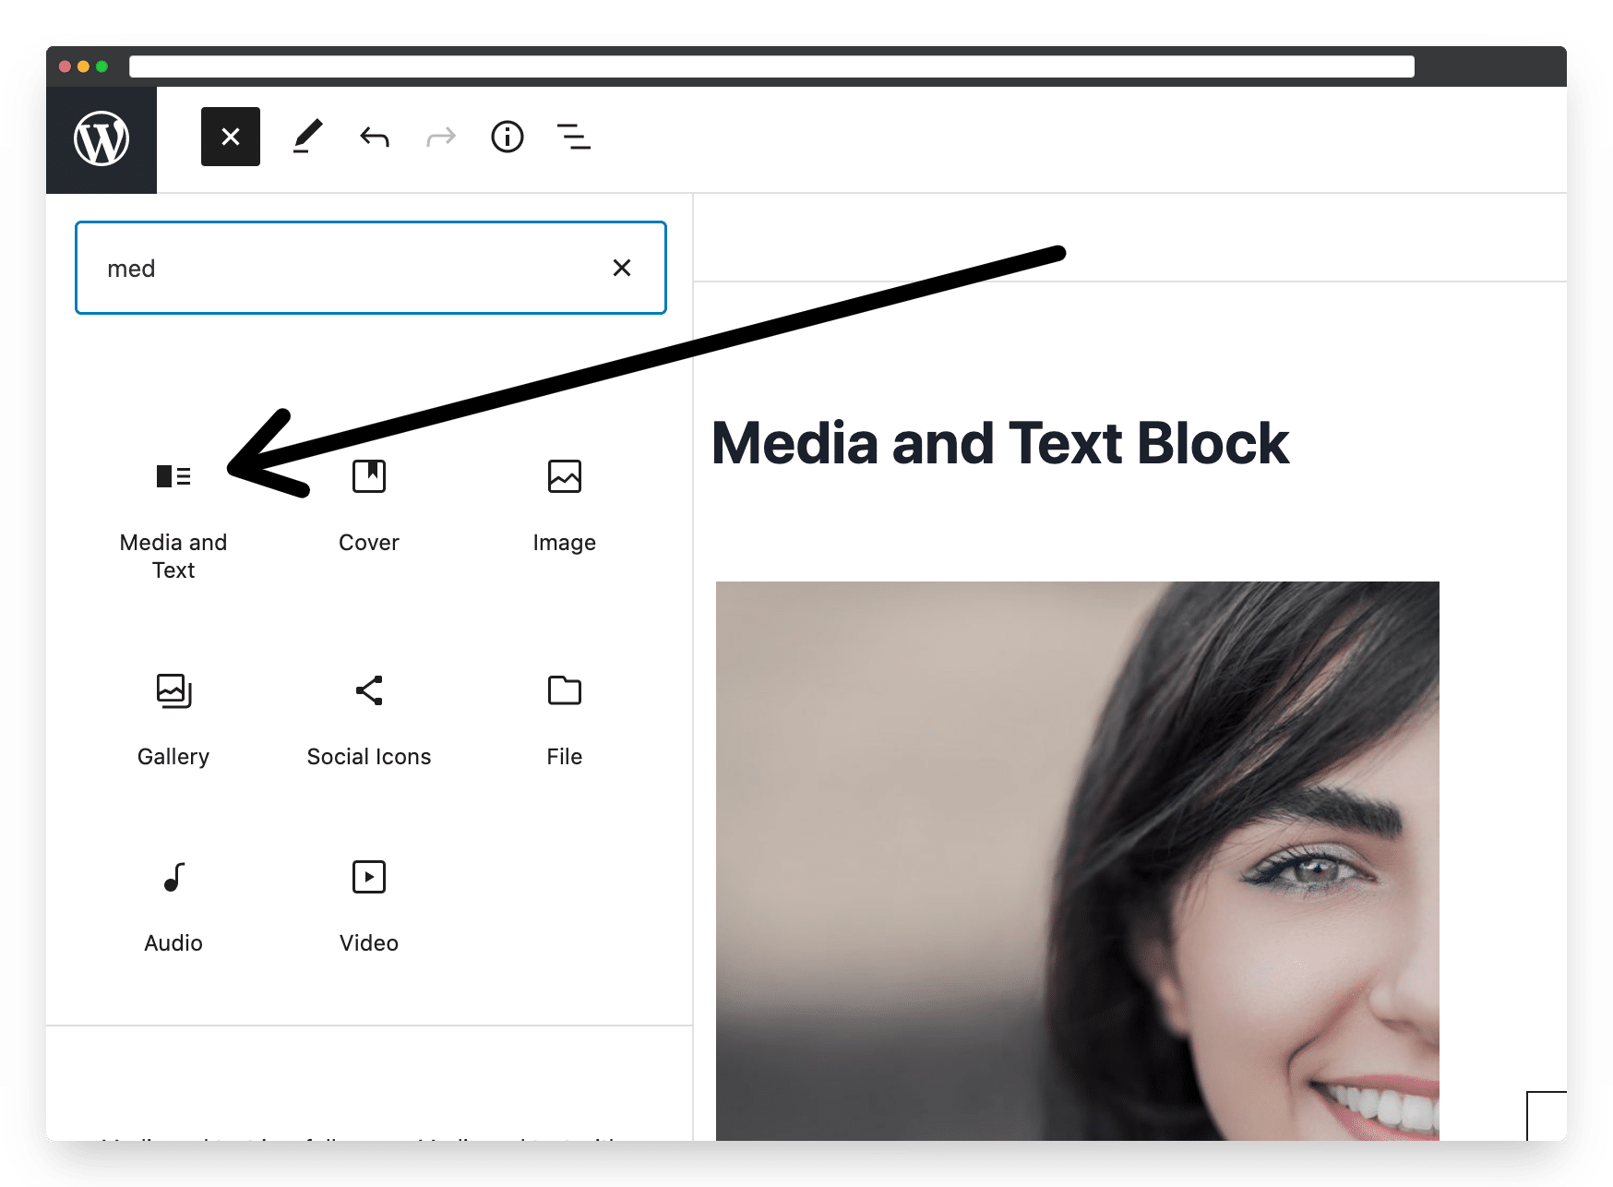This screenshot has width=1613, height=1187.
Task: Select the 'Media and Text Block' title
Action: 1000,443
